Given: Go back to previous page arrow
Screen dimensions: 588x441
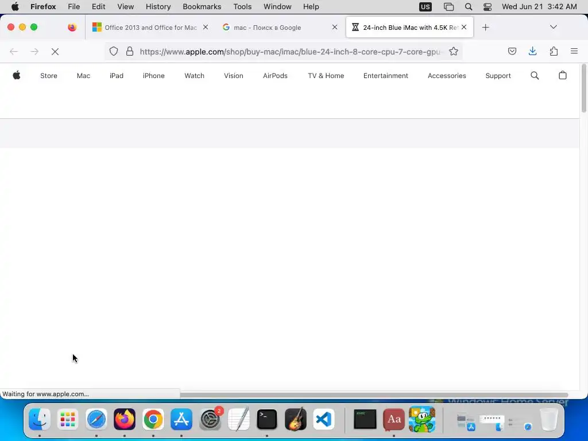Looking at the screenshot, I should click(14, 52).
